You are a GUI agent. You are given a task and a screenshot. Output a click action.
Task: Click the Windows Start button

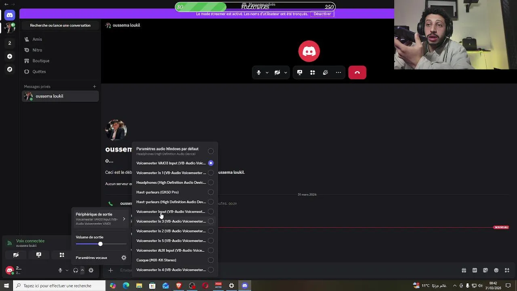[6, 286]
